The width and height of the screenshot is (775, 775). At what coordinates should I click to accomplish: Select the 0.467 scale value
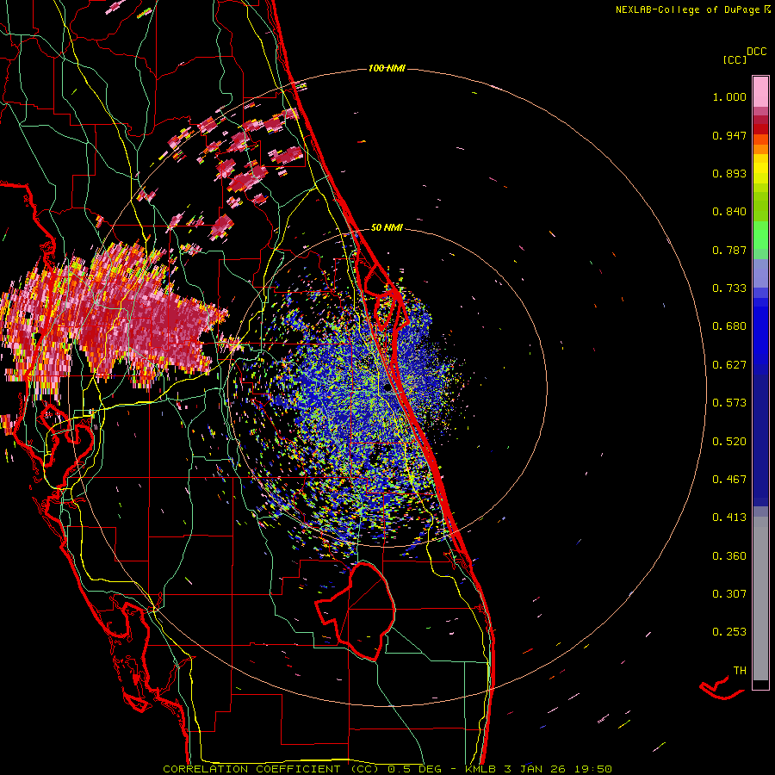tap(729, 480)
